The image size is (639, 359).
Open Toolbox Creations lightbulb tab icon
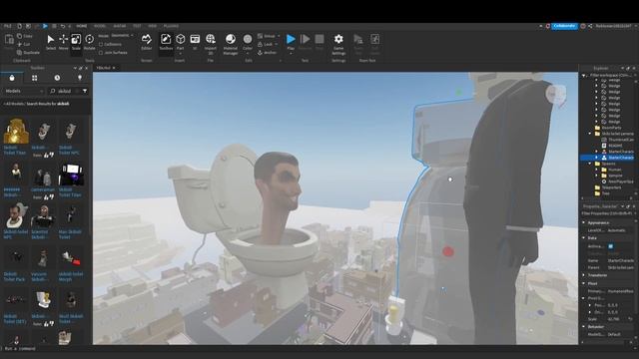80,78
